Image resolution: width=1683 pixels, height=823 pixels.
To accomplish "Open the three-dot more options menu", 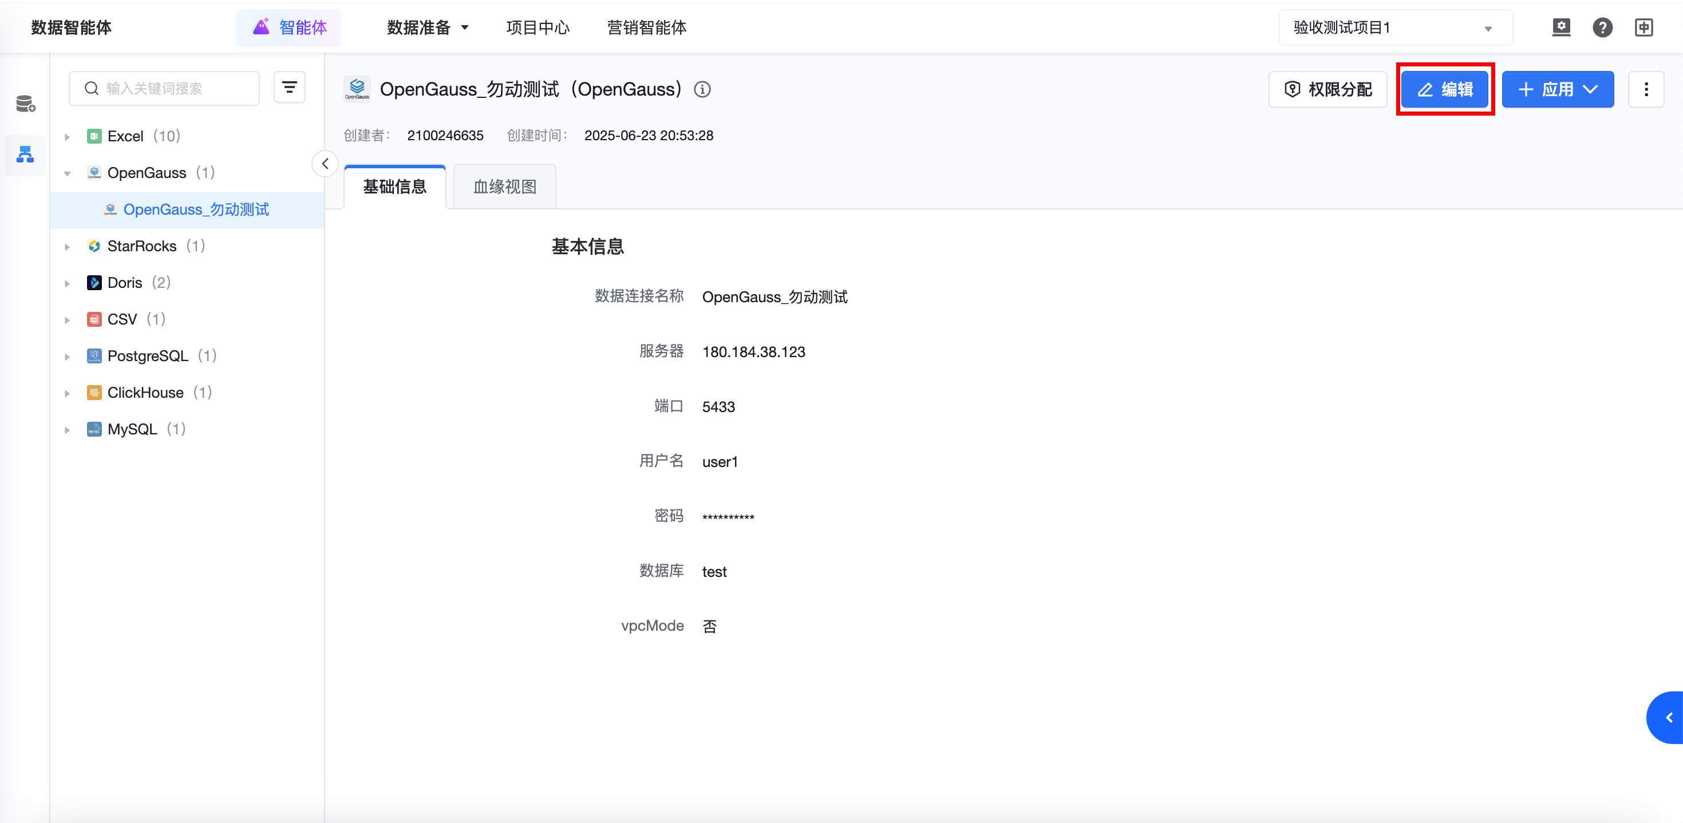I will (1646, 89).
